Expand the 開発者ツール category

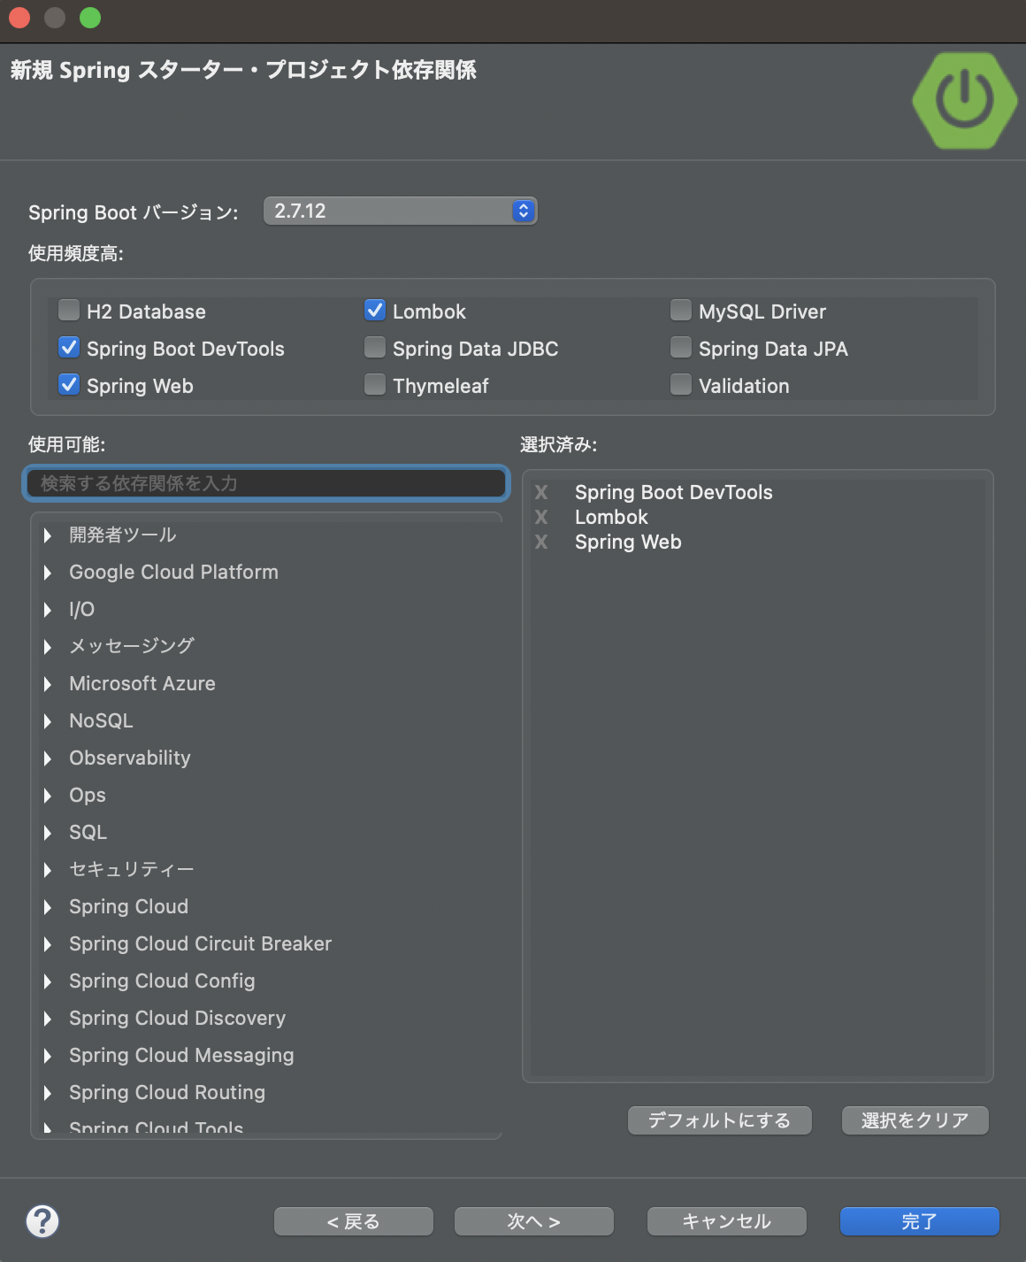[48, 535]
